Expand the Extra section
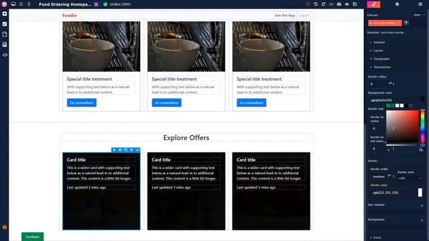Image resolution: width=429 pixels, height=241 pixels. tap(377, 238)
